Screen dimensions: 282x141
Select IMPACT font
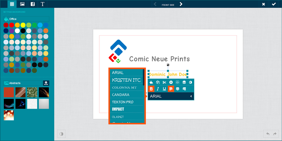click(126, 109)
